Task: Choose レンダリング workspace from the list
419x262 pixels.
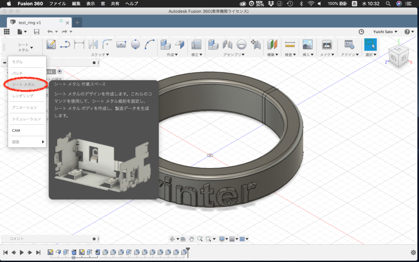Action: click(x=27, y=96)
